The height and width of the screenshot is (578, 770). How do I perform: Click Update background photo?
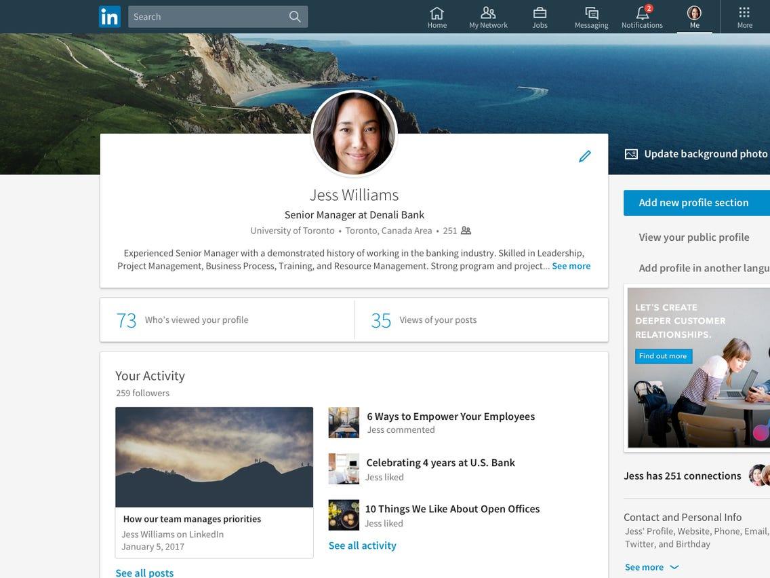705,154
